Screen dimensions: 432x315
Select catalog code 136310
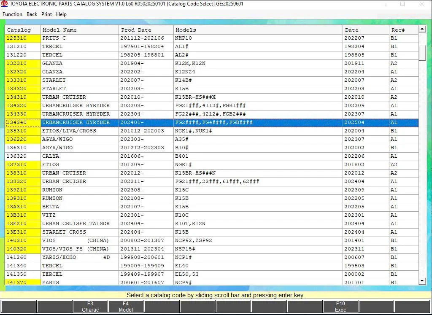tap(23, 148)
